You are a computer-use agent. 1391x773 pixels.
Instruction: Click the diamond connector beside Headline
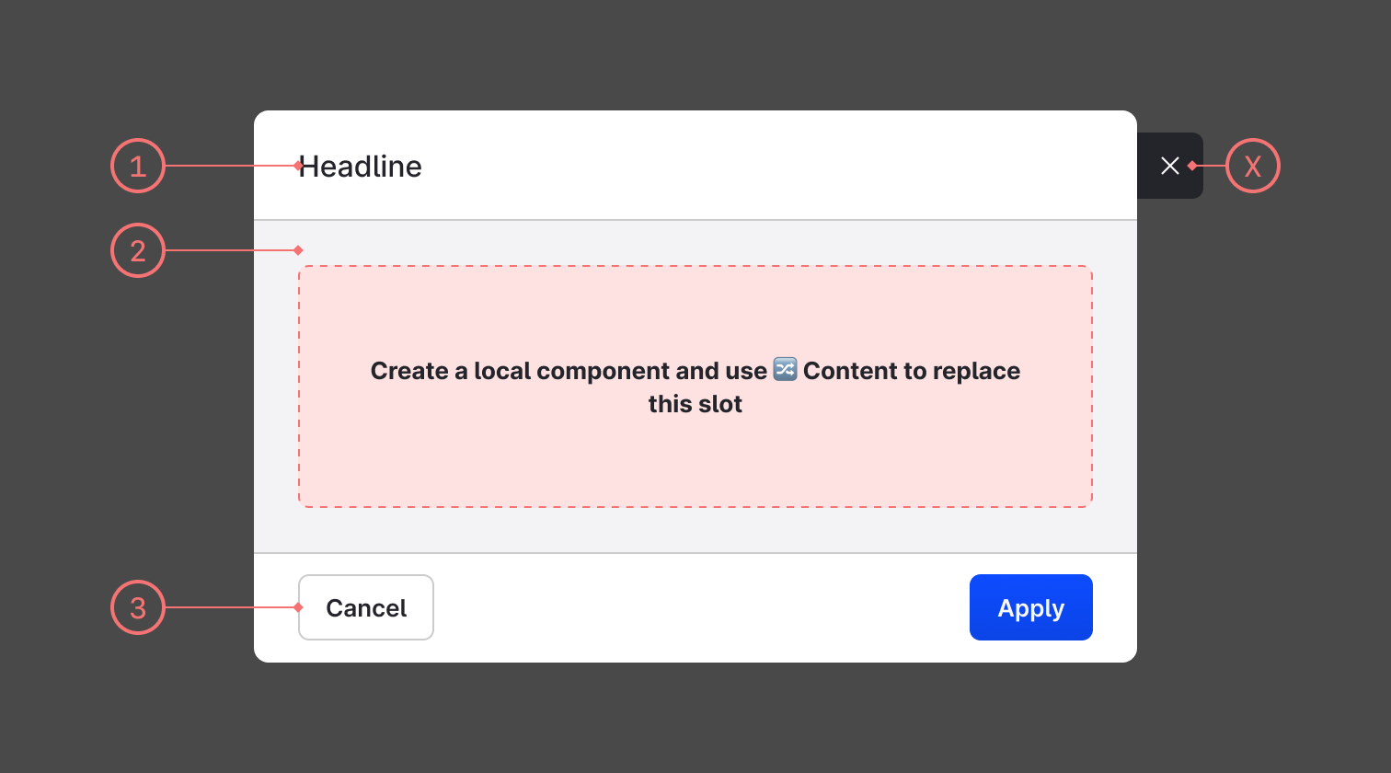297,166
